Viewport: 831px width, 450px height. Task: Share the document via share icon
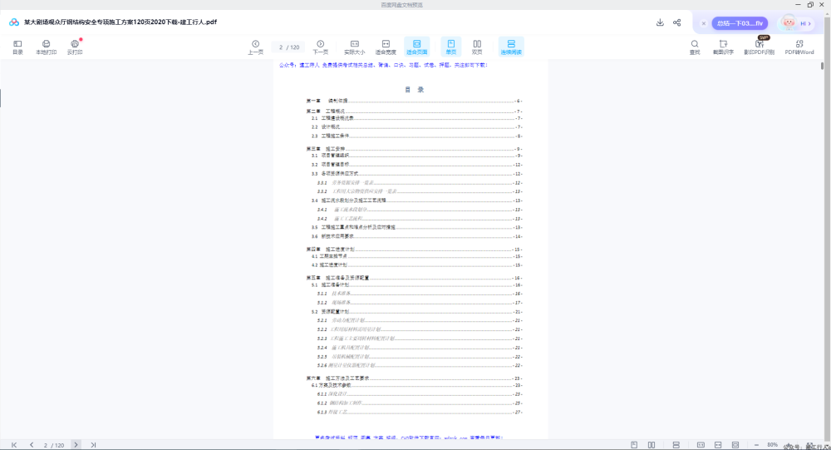[x=676, y=22]
